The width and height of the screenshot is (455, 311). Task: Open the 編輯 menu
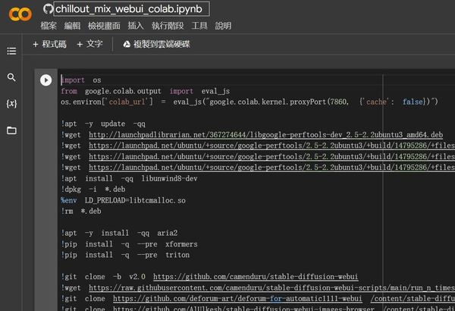coord(72,26)
